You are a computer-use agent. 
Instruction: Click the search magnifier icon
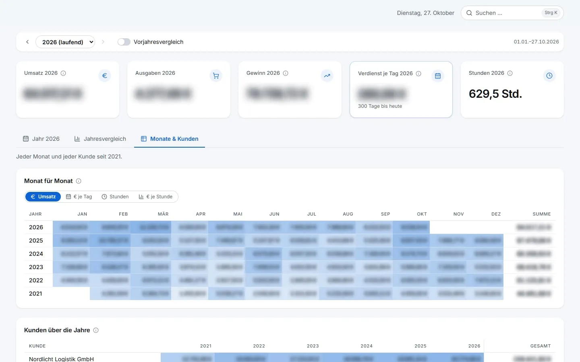click(x=469, y=13)
